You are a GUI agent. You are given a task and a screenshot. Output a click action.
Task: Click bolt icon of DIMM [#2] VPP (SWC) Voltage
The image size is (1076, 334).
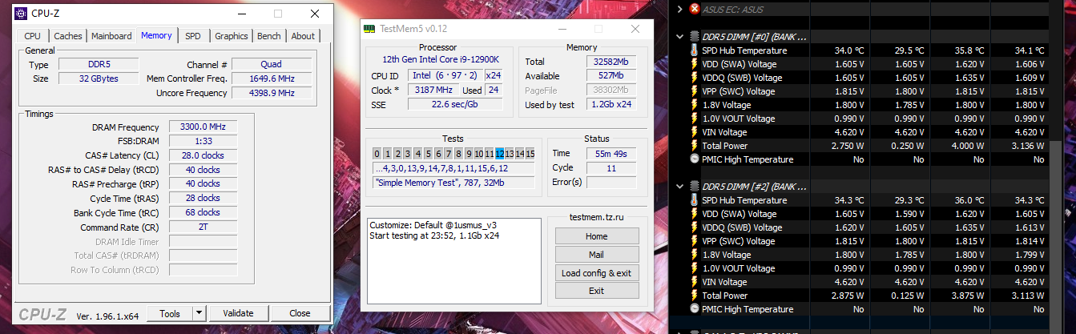tap(694, 241)
